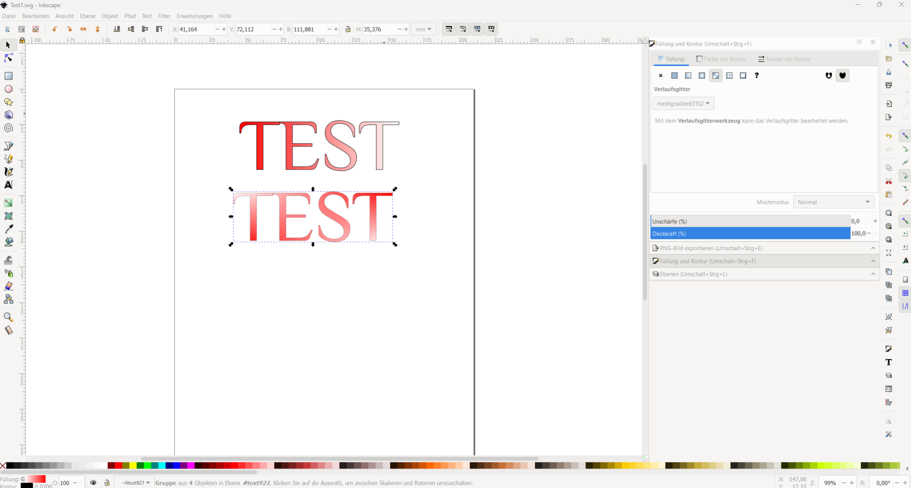
Task: Choose the flat color fill type
Action: [x=674, y=76]
